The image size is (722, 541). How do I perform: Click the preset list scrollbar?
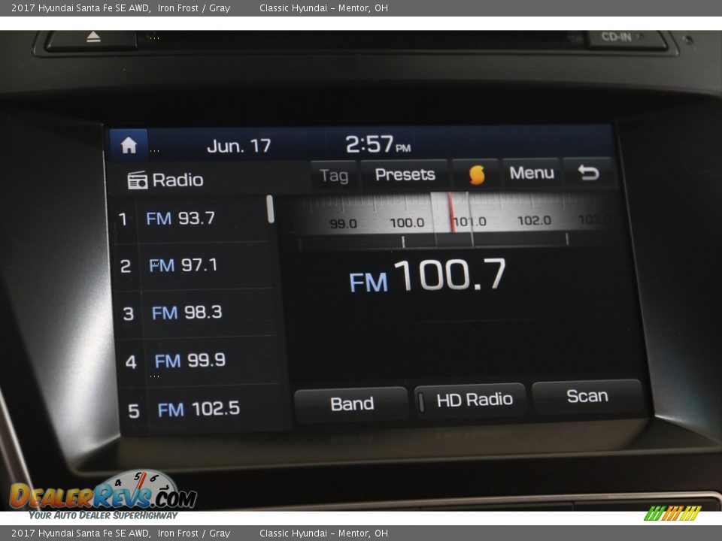(x=271, y=210)
